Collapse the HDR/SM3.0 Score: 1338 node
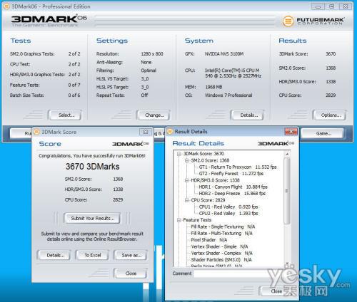This screenshot has height=302, width=357. point(187,180)
